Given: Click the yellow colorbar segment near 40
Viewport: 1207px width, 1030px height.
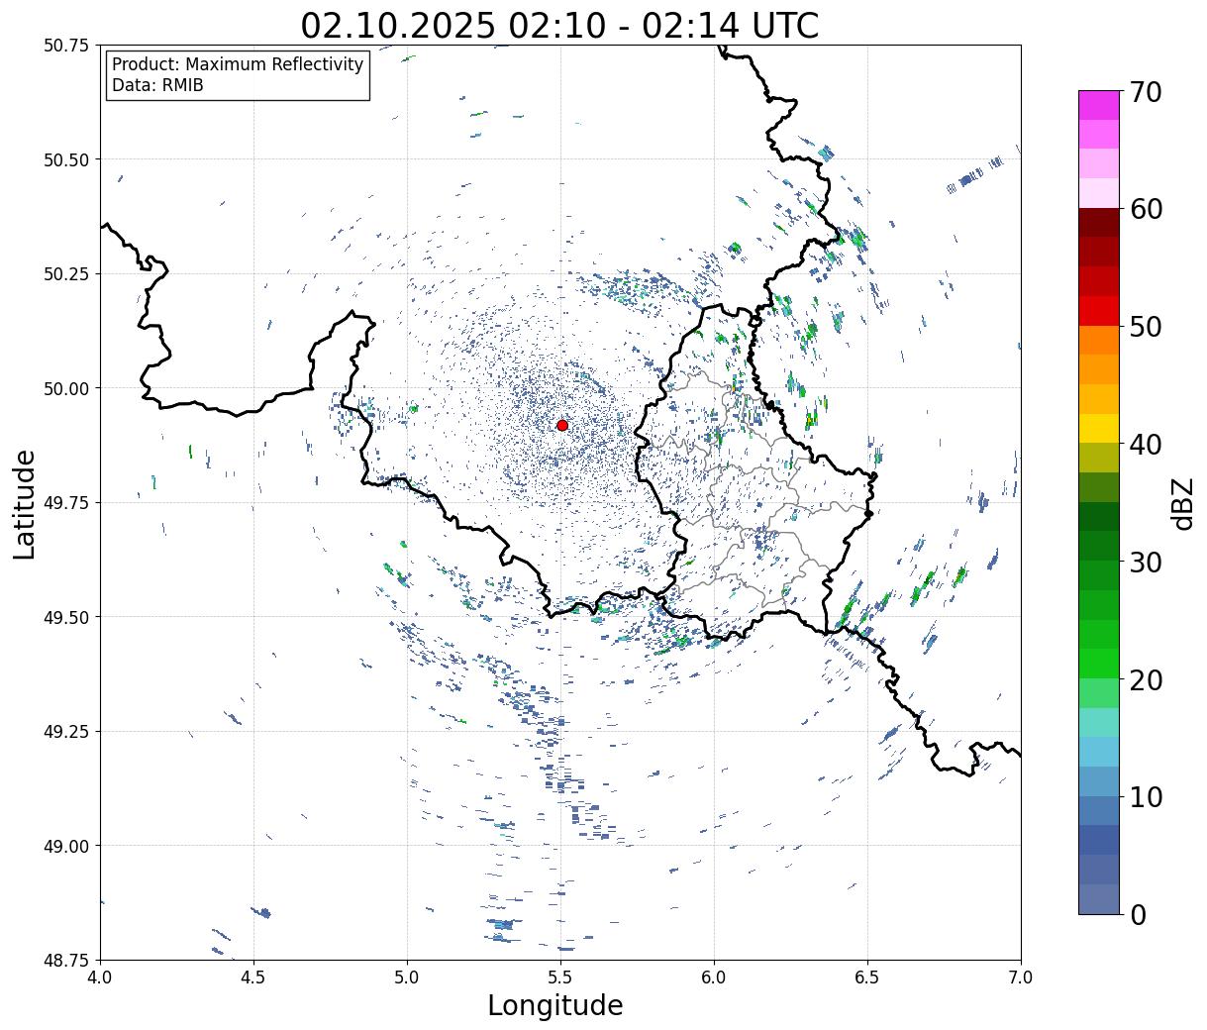Looking at the screenshot, I should pyautogui.click(x=1098, y=429).
